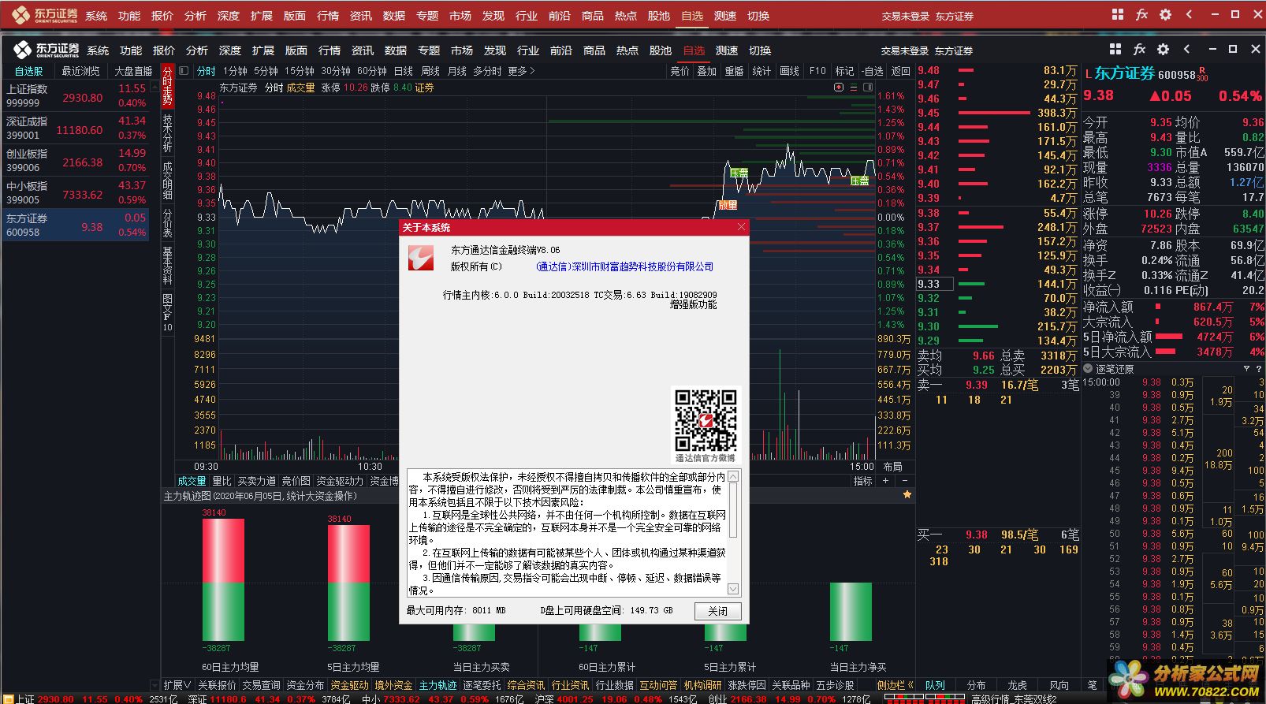The width and height of the screenshot is (1266, 704).
Task: Toggle the panel layout icon left of 分时
Action: 184,71
